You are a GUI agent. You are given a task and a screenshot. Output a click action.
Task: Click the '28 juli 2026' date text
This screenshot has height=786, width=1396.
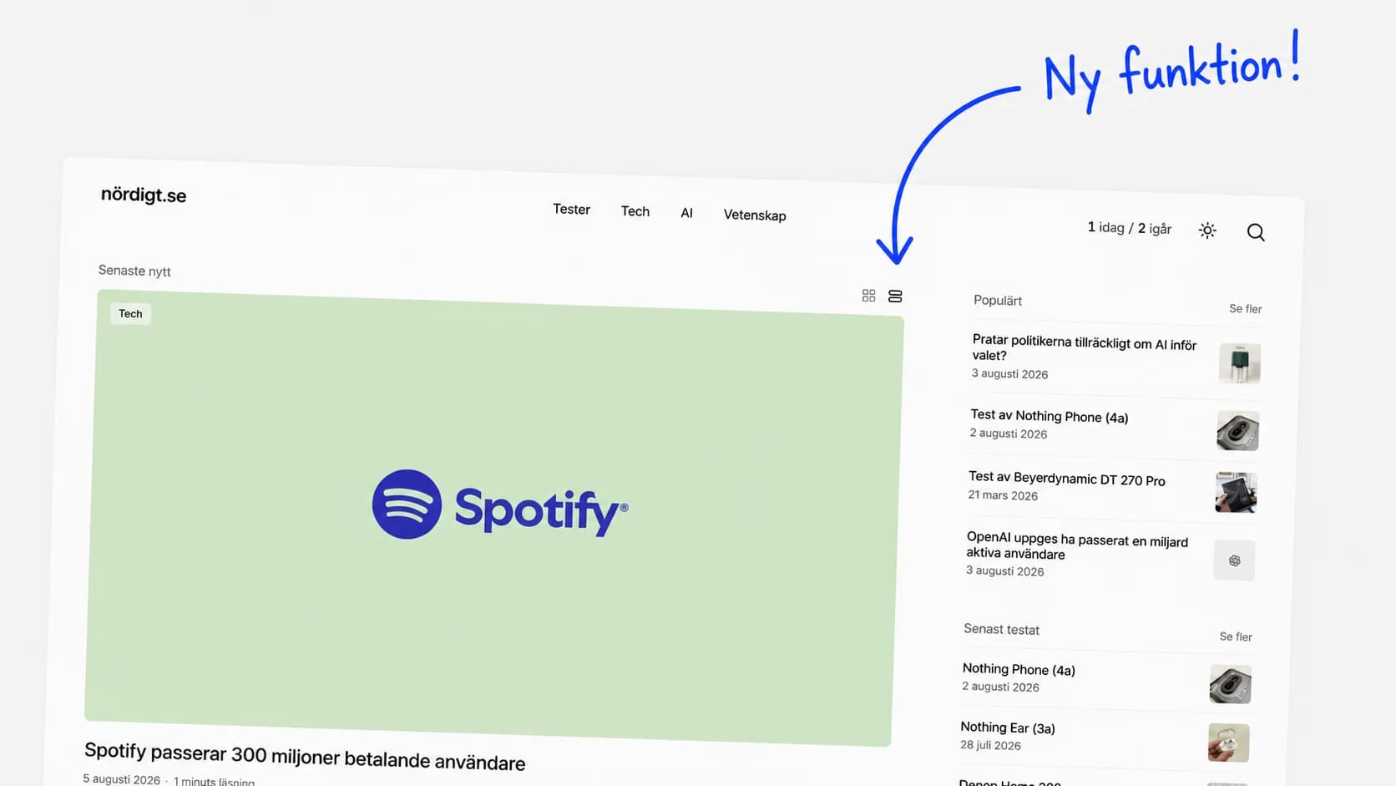point(990,745)
